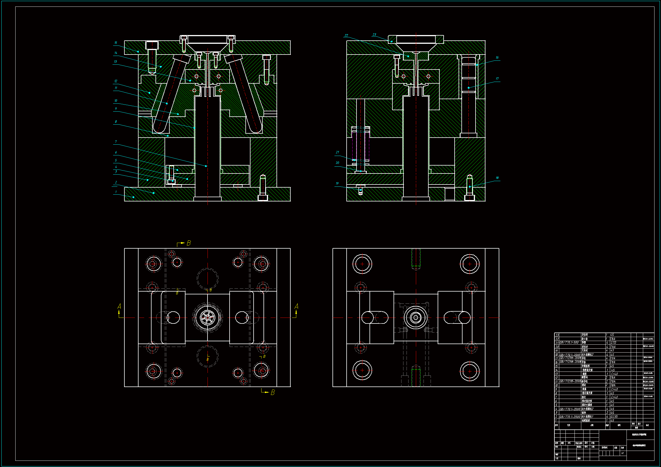Select balloon number 23 on the right section view
Viewport: 661px width, 467px height.
374,34
